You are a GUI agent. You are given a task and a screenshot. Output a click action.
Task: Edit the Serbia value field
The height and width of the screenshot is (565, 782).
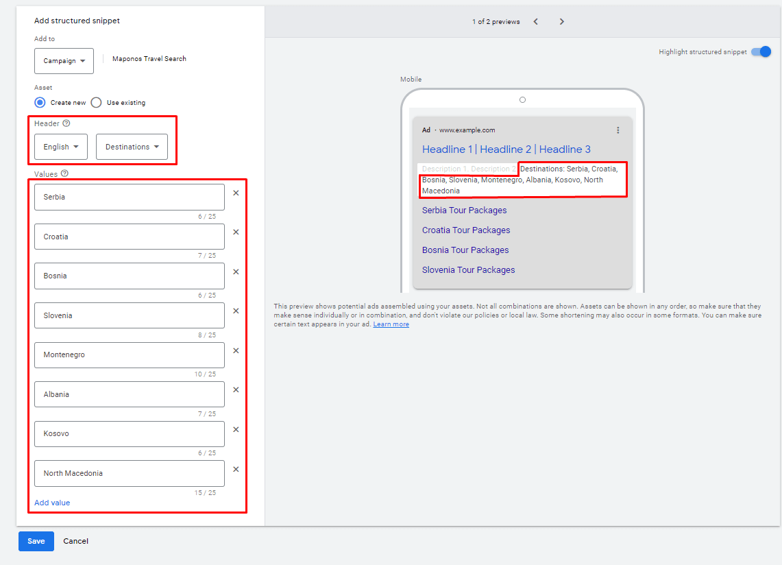click(x=129, y=197)
